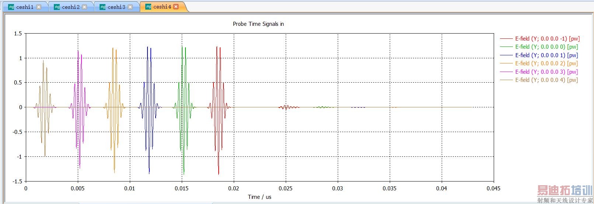
Task: Click the x-axis tick label 0.045
Action: click(x=493, y=189)
